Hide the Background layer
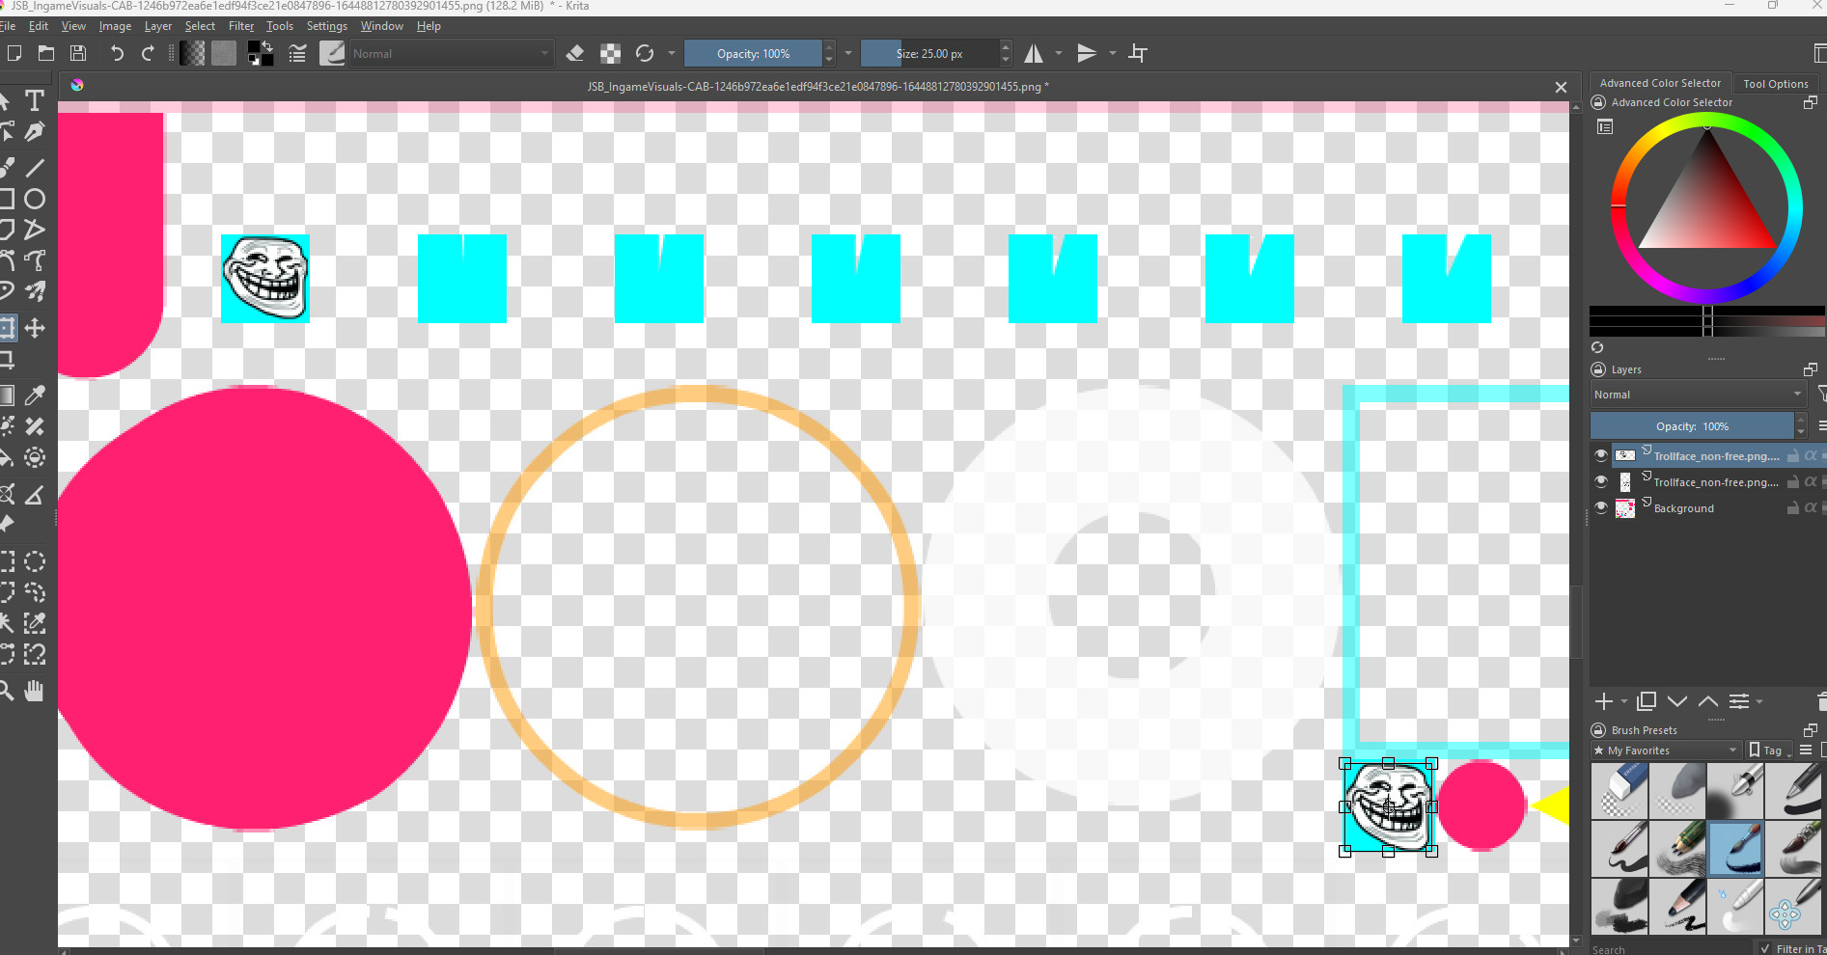Image resolution: width=1827 pixels, height=955 pixels. tap(1601, 508)
